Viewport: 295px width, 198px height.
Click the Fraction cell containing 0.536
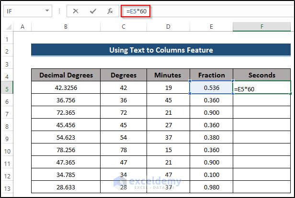[211, 88]
